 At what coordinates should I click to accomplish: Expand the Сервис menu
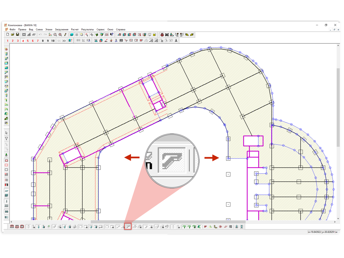pyautogui.click(x=100, y=30)
